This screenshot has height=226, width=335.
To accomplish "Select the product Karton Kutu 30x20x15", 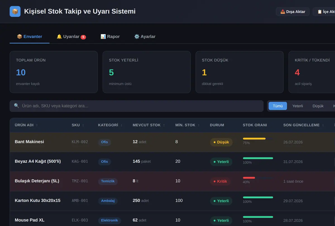I will pyautogui.click(x=38, y=200).
